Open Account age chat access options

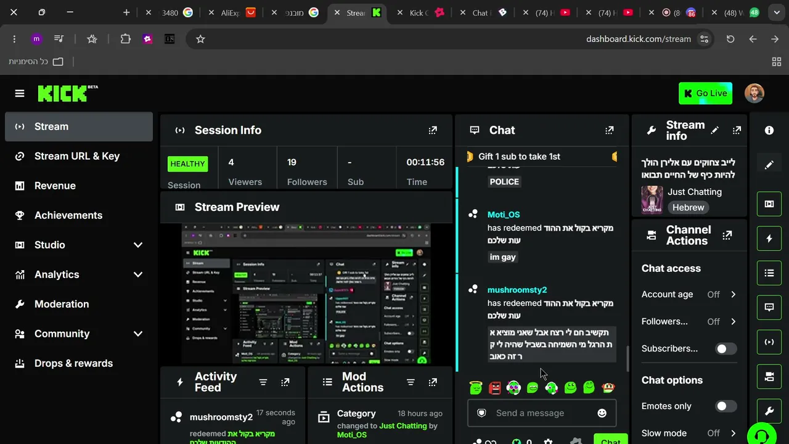pyautogui.click(x=689, y=294)
